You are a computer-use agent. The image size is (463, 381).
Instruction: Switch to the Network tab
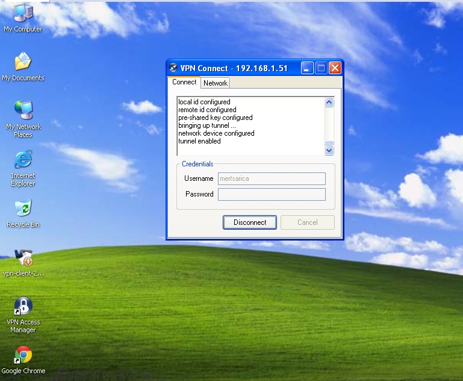coord(216,83)
